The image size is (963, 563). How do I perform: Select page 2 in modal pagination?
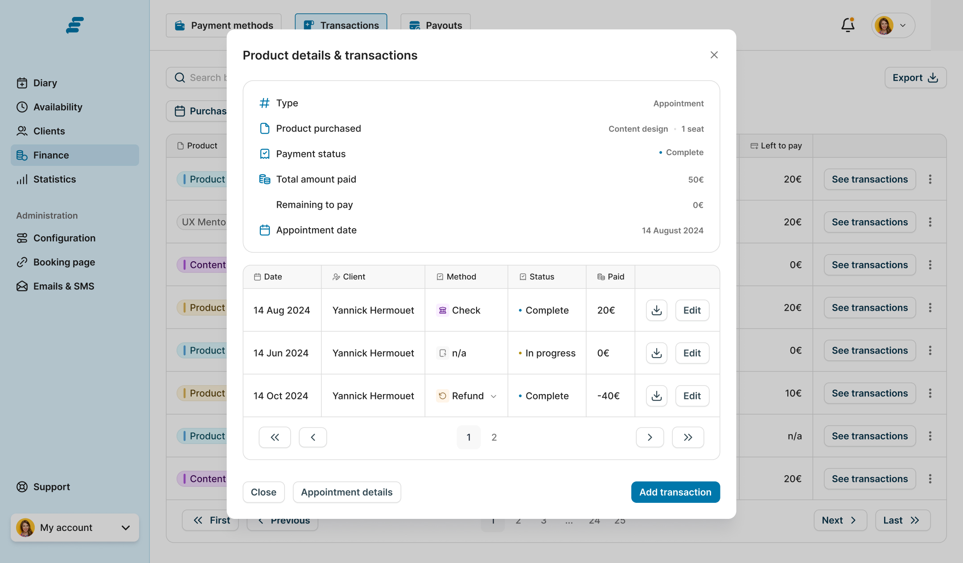pos(494,437)
